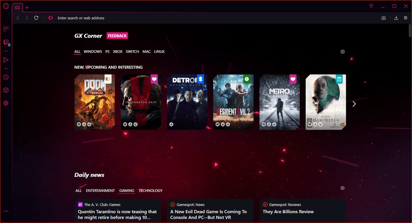The image size is (412, 223).
Task: Open My Flow arrow icon in sidebar
Action: [6, 60]
